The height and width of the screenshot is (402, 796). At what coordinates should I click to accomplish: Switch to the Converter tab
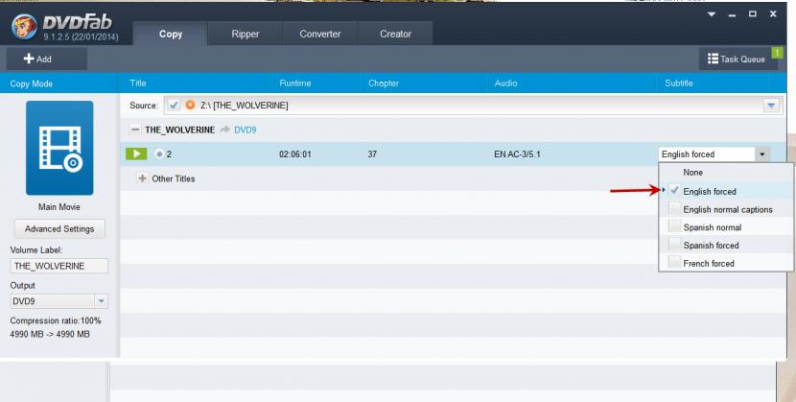pyautogui.click(x=320, y=34)
